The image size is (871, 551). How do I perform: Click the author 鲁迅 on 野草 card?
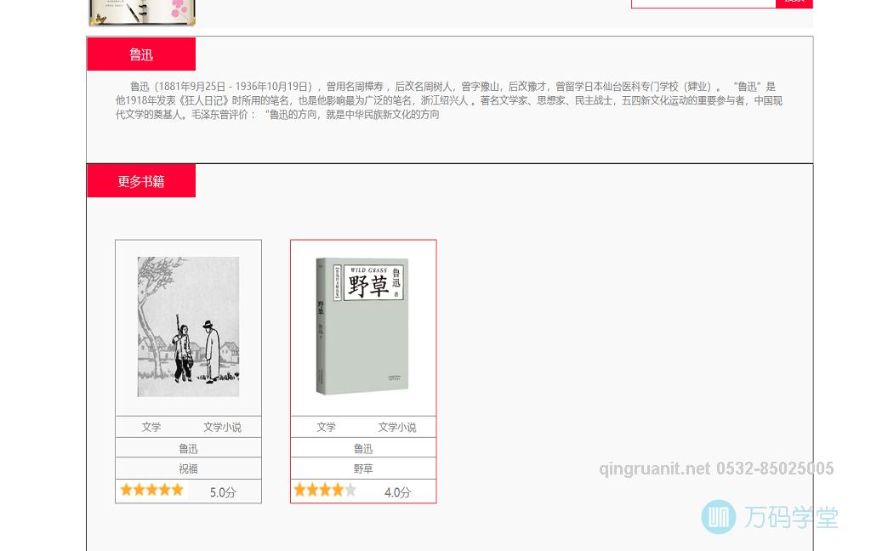pos(363,448)
